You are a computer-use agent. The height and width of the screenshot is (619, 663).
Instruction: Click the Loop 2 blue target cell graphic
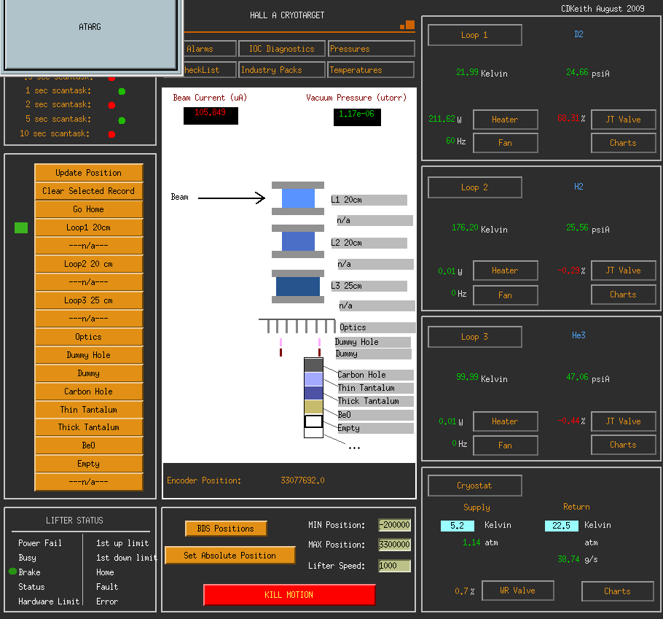[298, 241]
